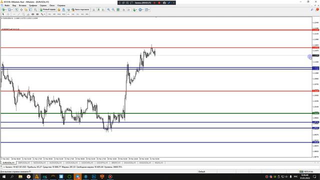Click the Default profile in status bar
Viewport: 320px width, 180px height.
[x=201, y=171]
